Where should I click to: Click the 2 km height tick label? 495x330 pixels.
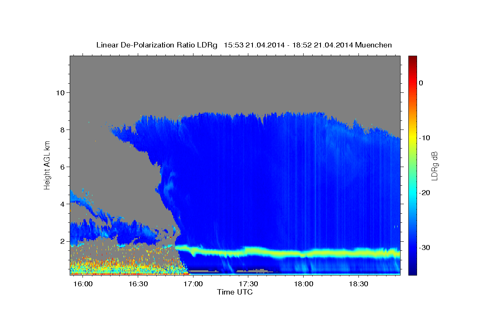(62, 241)
